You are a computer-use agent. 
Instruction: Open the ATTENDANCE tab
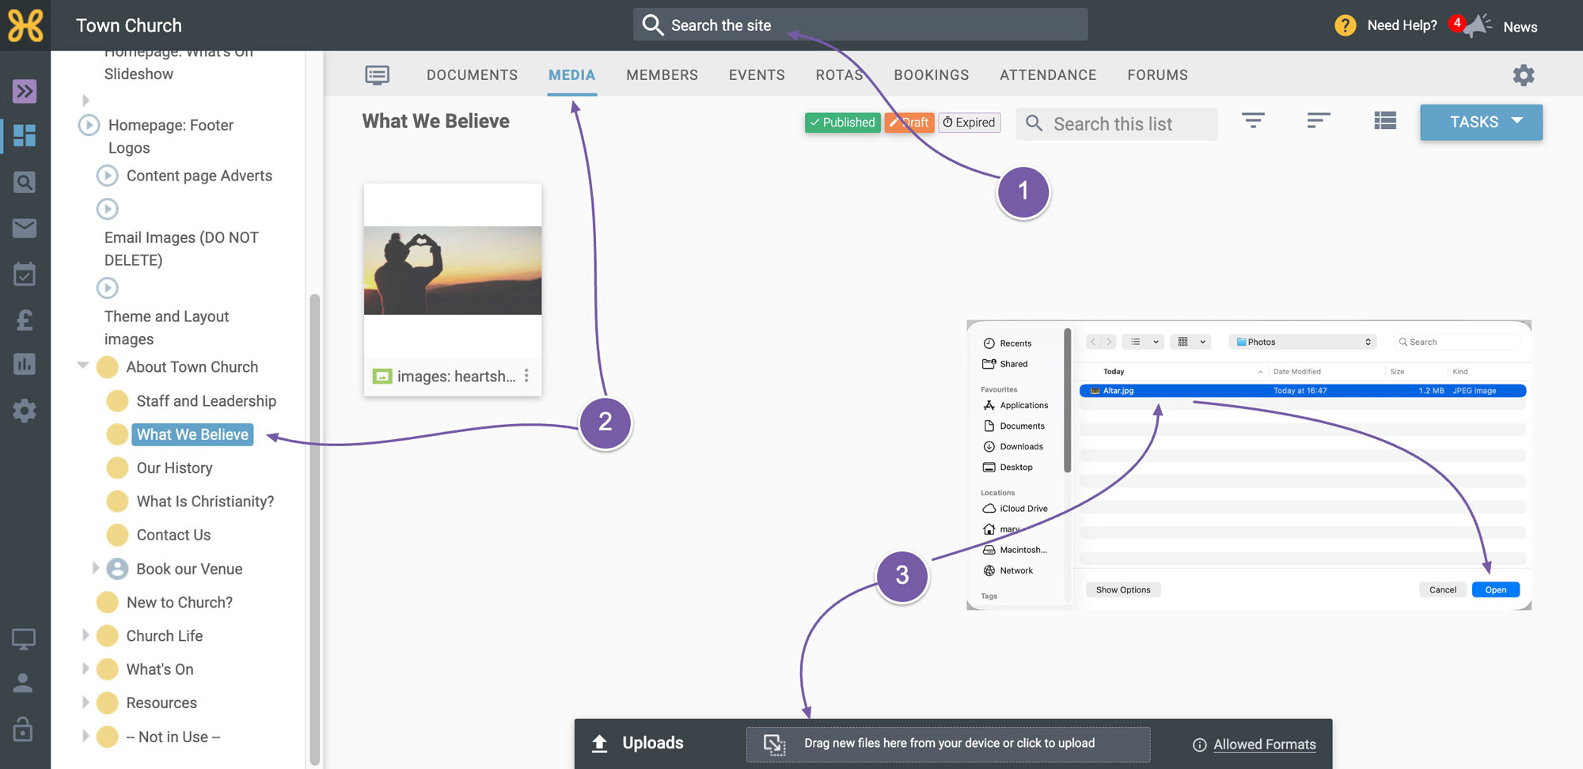1048,75
